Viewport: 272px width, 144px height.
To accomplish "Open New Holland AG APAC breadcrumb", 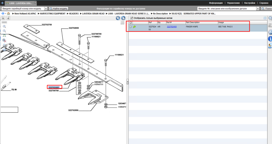I will click(25, 14).
